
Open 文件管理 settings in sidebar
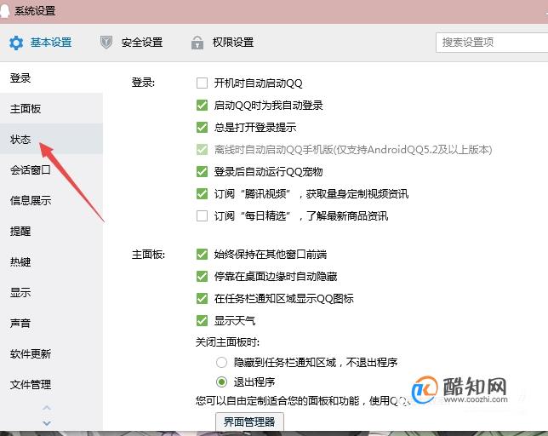click(x=51, y=385)
